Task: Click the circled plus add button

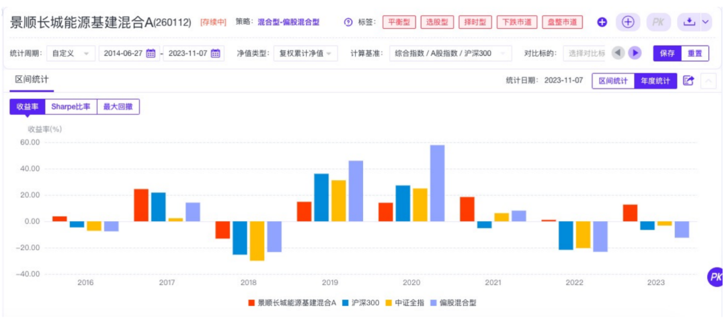Action: [627, 22]
